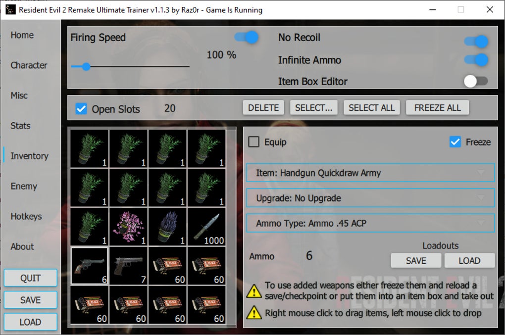Minimize the trainer window

(x=433, y=10)
